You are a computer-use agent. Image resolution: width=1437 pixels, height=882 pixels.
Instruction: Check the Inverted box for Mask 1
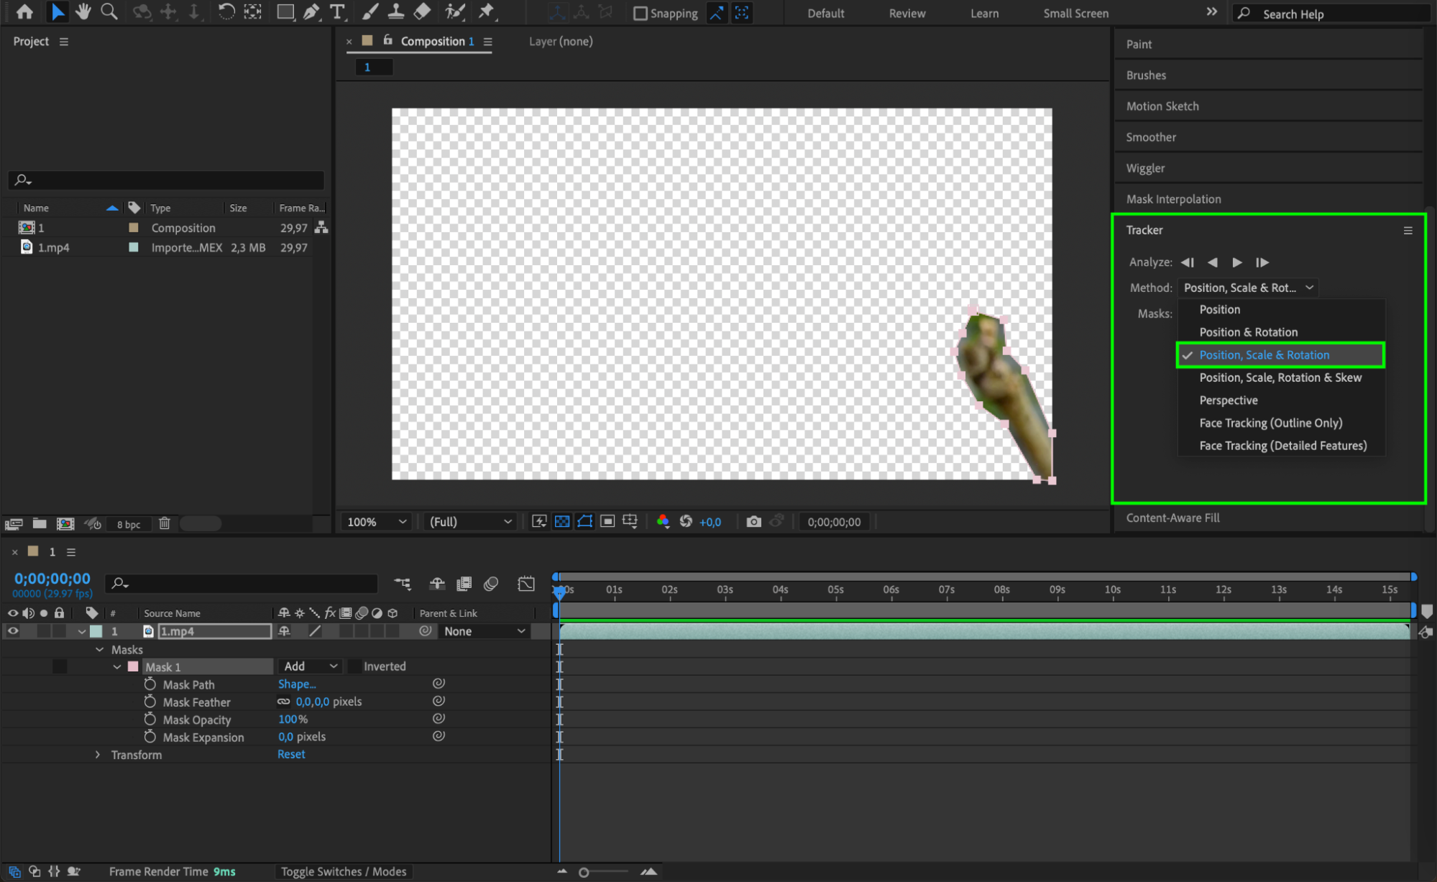pos(355,666)
